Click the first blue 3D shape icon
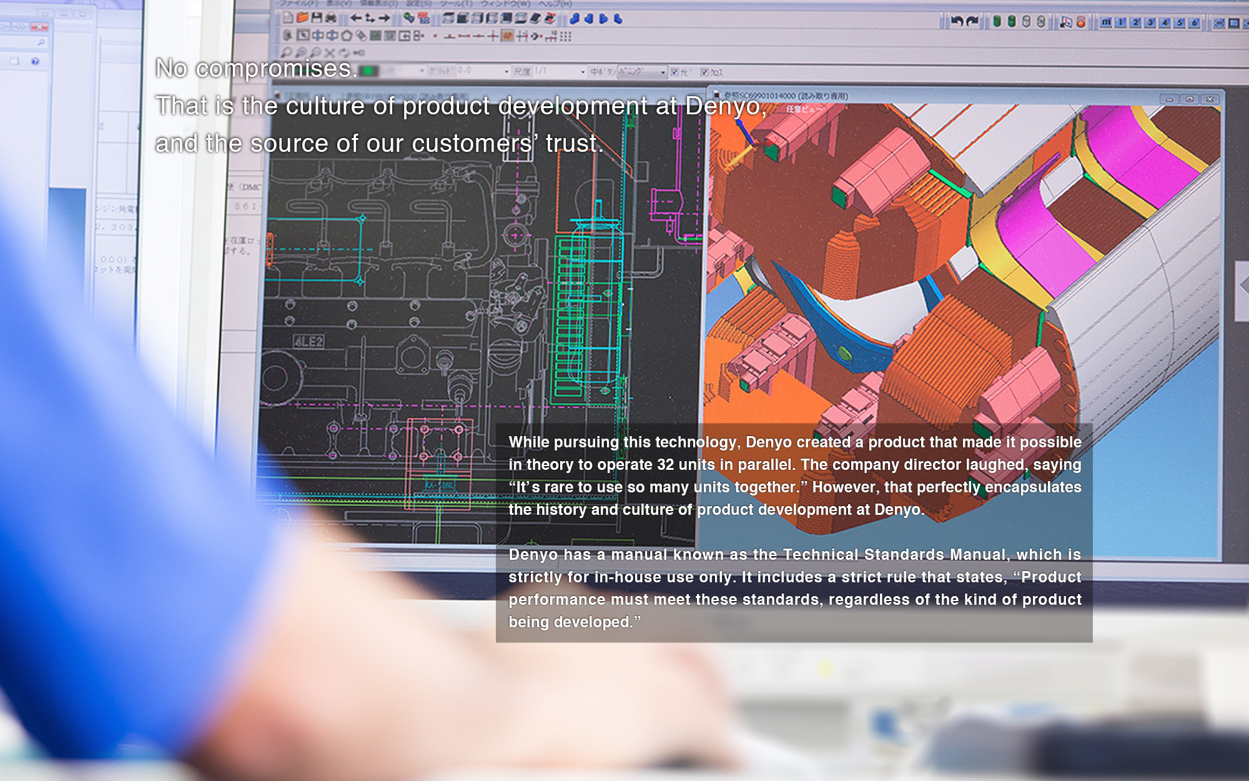 [575, 19]
